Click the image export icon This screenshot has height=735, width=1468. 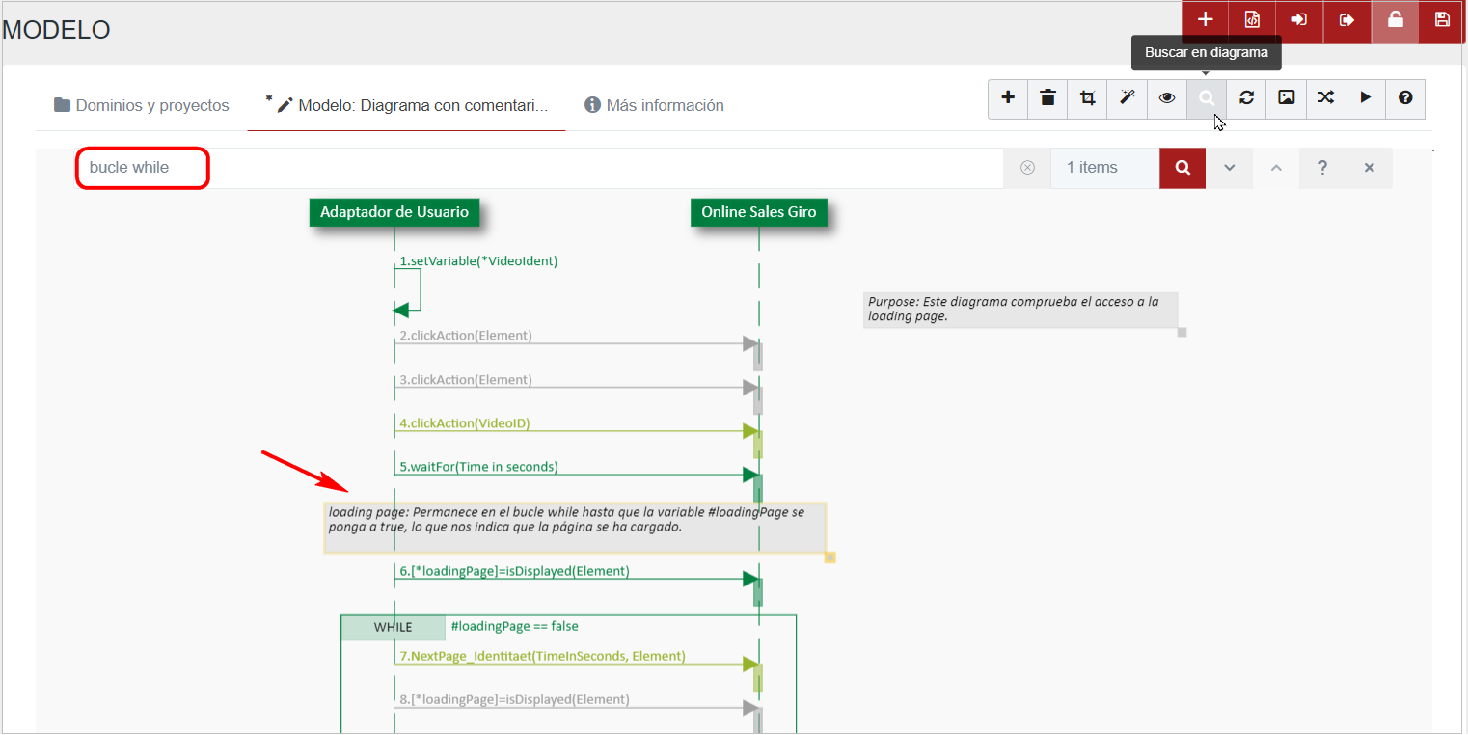click(x=1286, y=97)
